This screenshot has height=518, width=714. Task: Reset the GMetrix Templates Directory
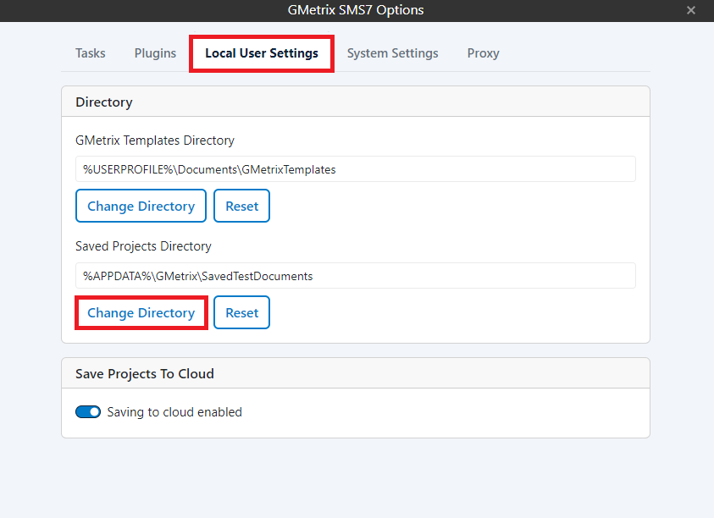coord(241,207)
